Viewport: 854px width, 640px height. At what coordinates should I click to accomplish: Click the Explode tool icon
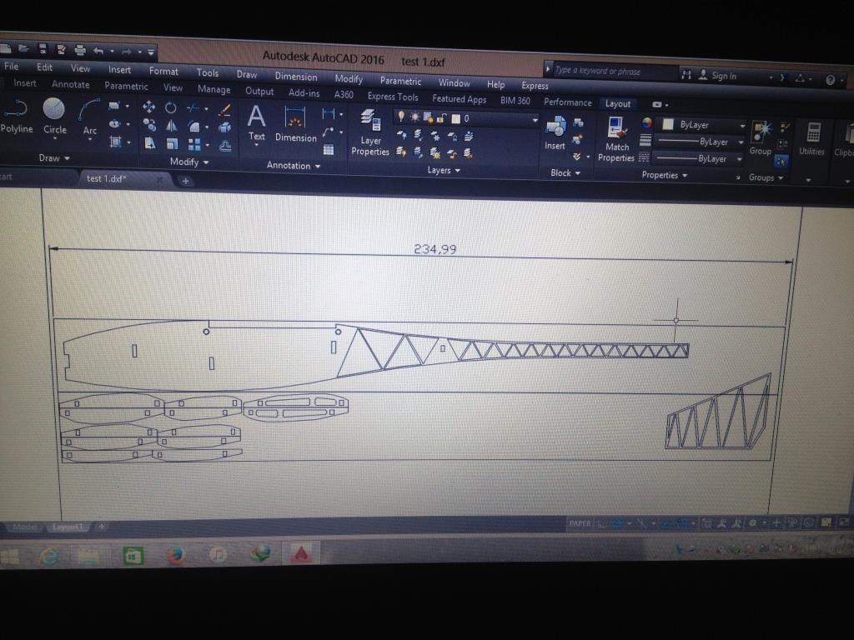point(225,127)
